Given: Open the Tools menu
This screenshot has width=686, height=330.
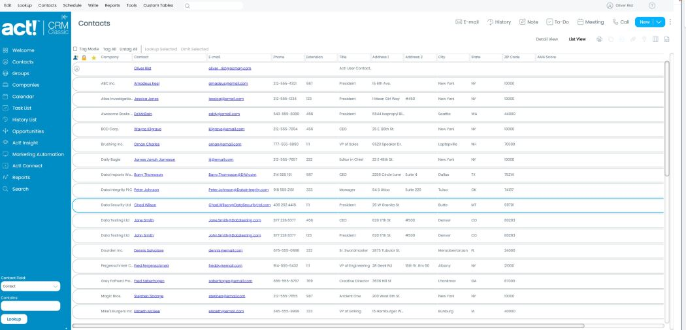Looking at the screenshot, I should (x=131, y=6).
